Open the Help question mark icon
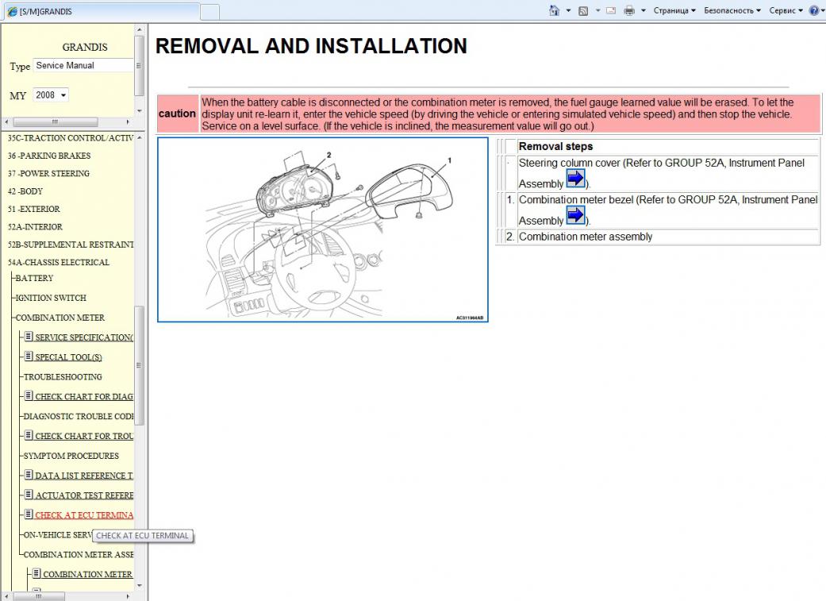Viewport: 826px width, 601px height. click(814, 10)
